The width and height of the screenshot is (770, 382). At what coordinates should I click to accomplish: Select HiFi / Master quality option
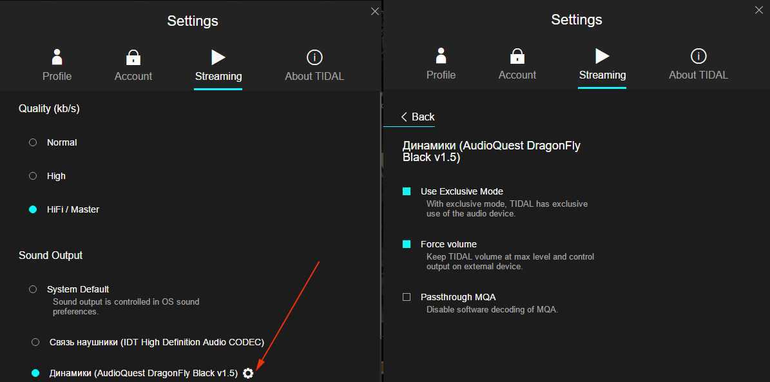tap(33, 209)
